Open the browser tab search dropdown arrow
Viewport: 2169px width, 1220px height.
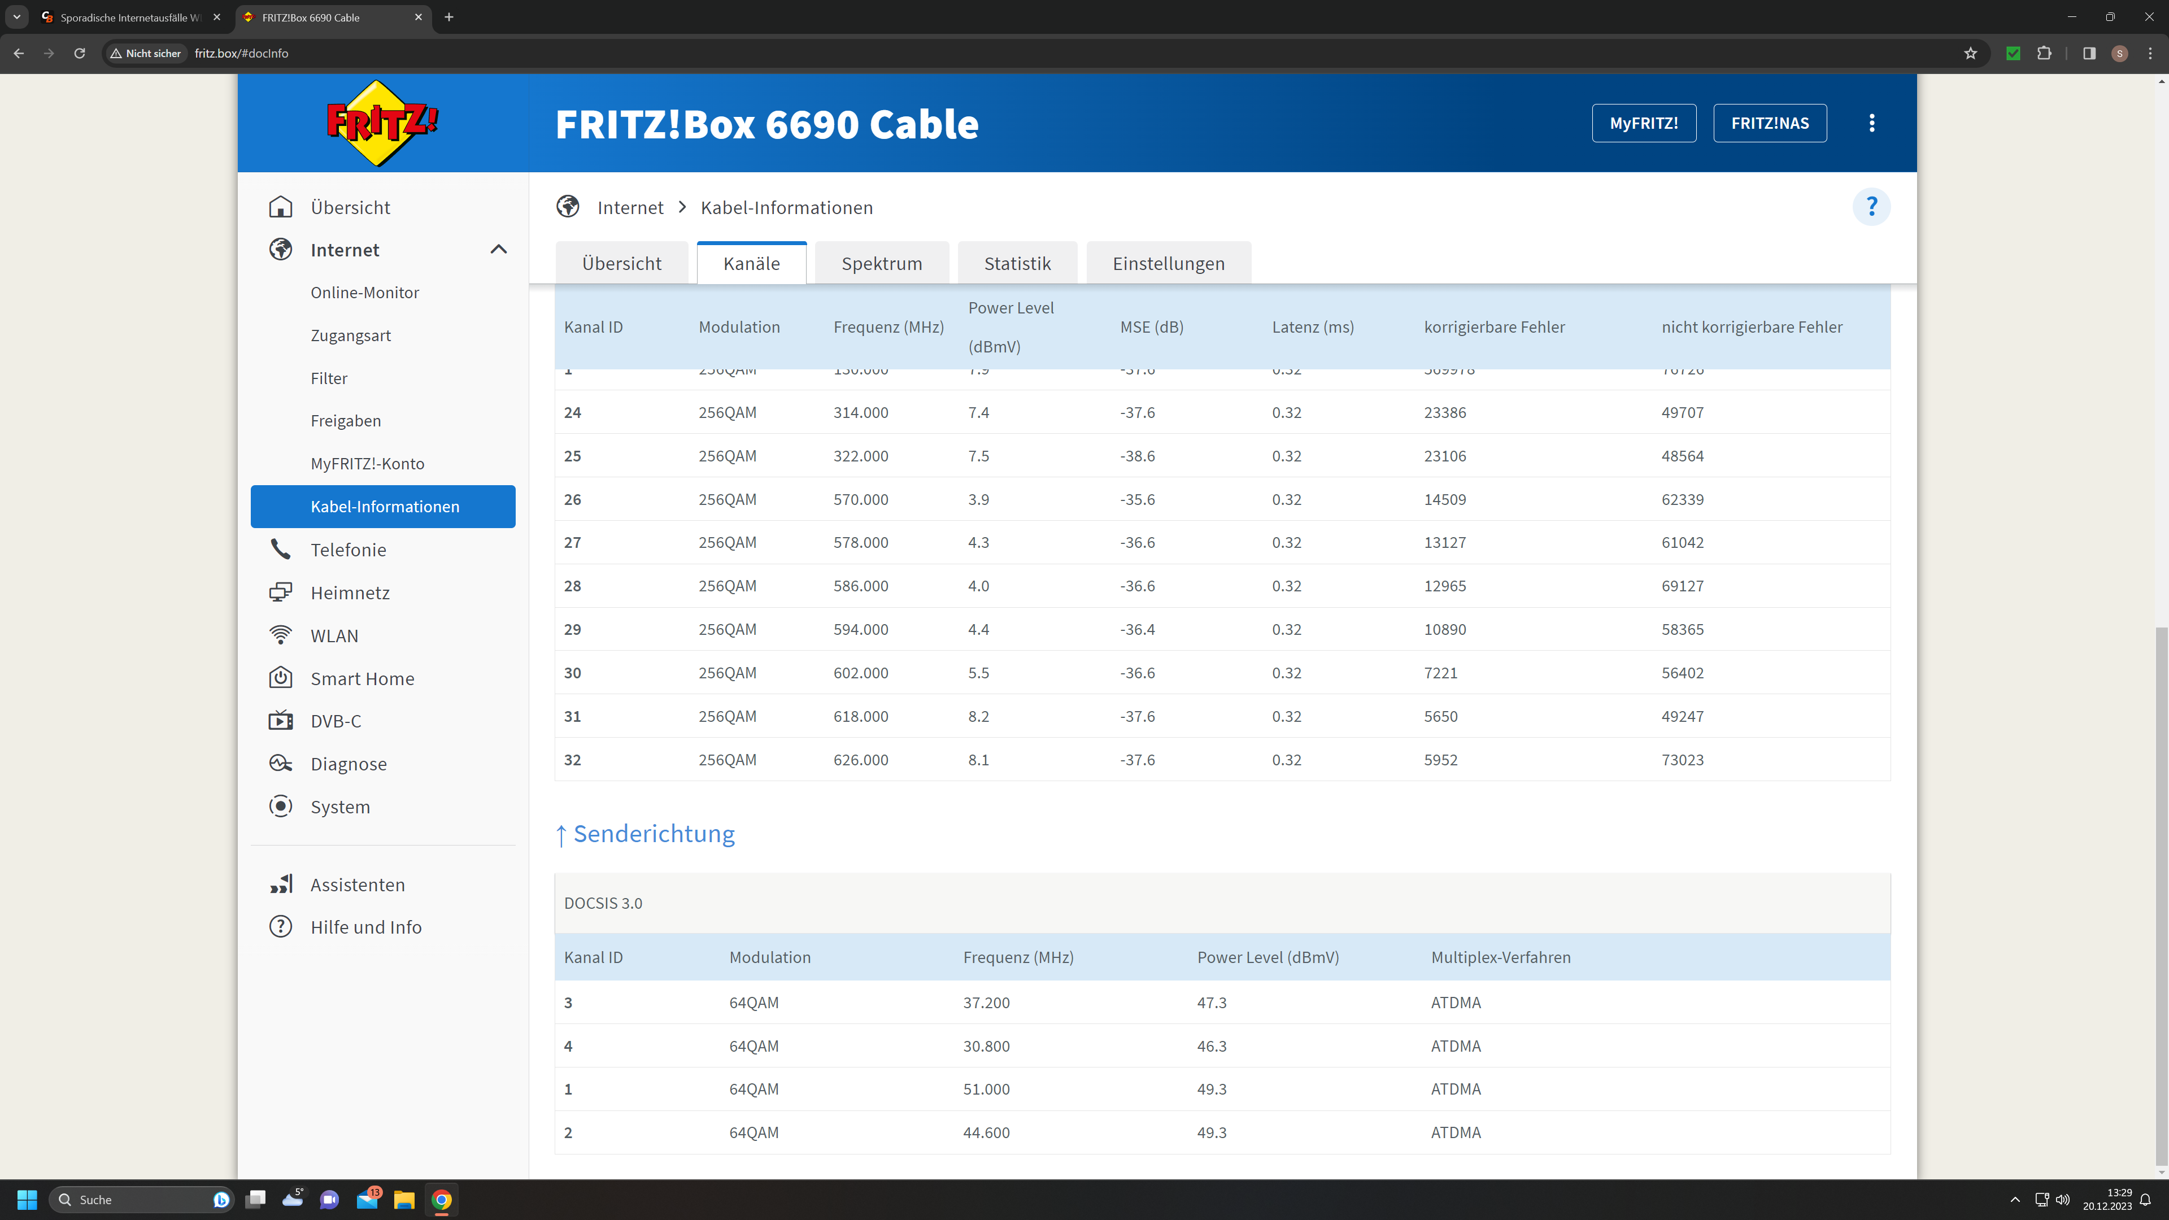click(16, 17)
